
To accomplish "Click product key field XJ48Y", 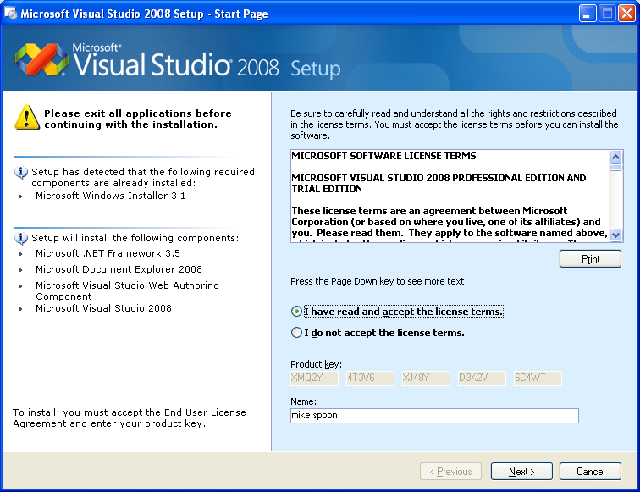I will click(x=426, y=378).
